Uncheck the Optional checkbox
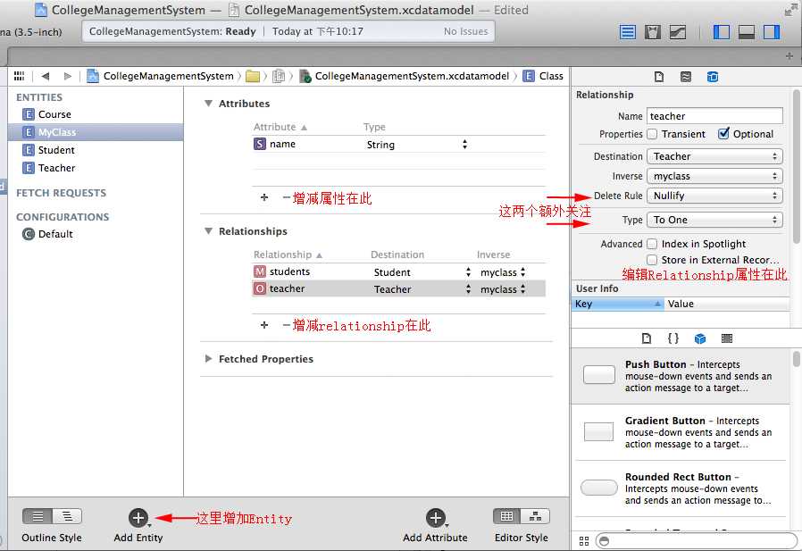 [x=723, y=134]
